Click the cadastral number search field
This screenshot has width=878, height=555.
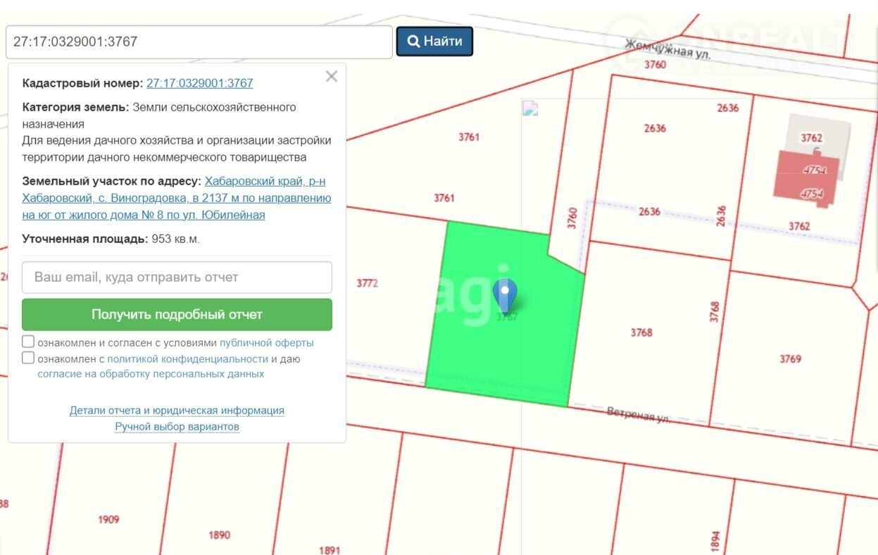tap(199, 42)
